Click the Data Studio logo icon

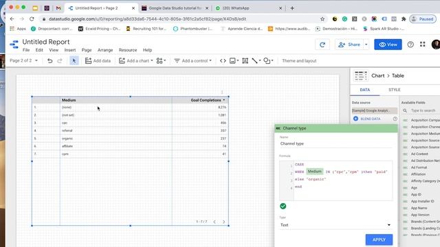[14, 44]
